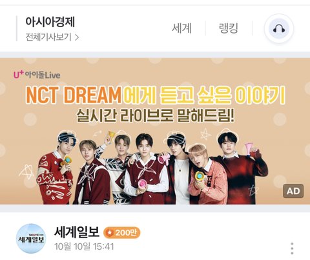Click the 아시아경제 publisher title
310x260 pixels.
(50, 22)
